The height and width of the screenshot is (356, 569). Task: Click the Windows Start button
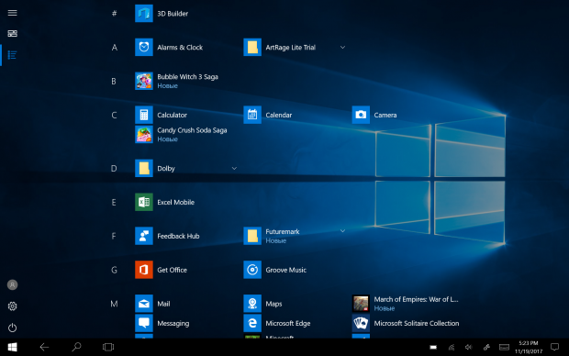coord(12,348)
